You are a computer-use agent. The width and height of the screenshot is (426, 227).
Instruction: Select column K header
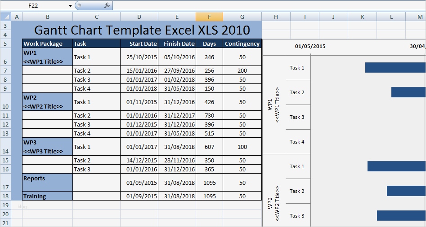(363, 17)
